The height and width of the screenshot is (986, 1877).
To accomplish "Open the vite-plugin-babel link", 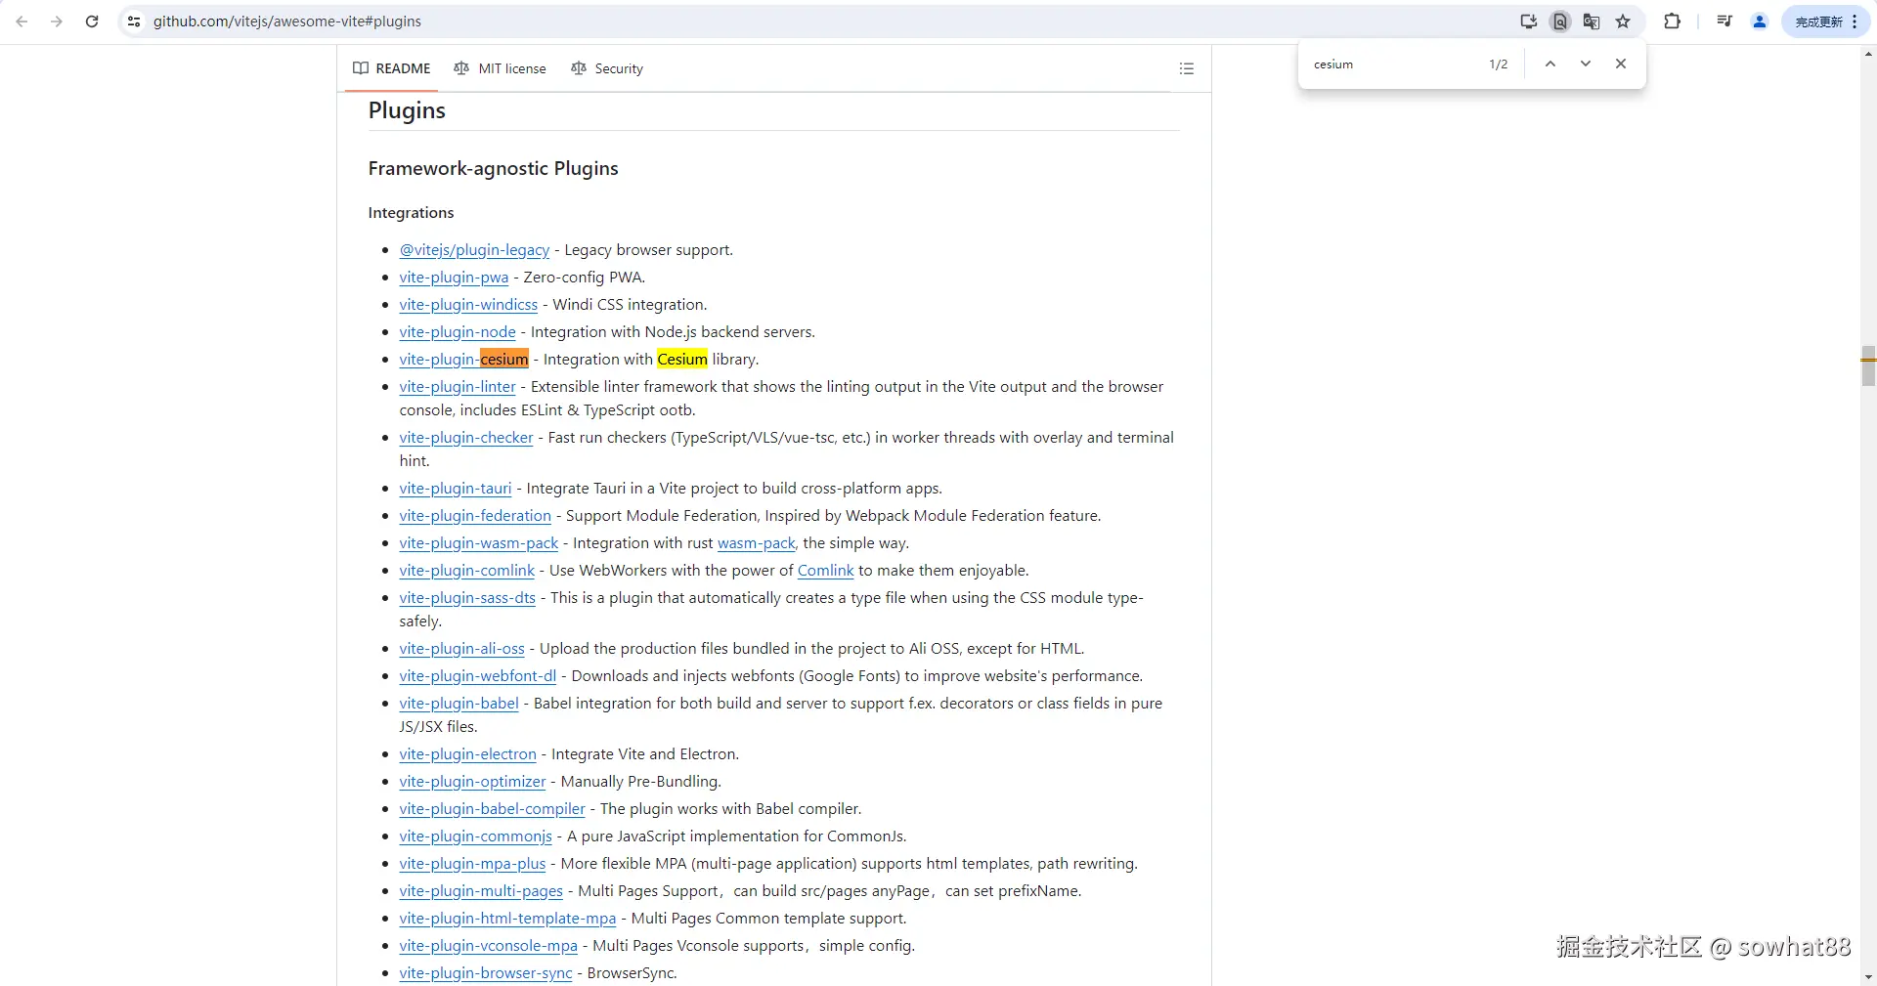I will pos(458,704).
